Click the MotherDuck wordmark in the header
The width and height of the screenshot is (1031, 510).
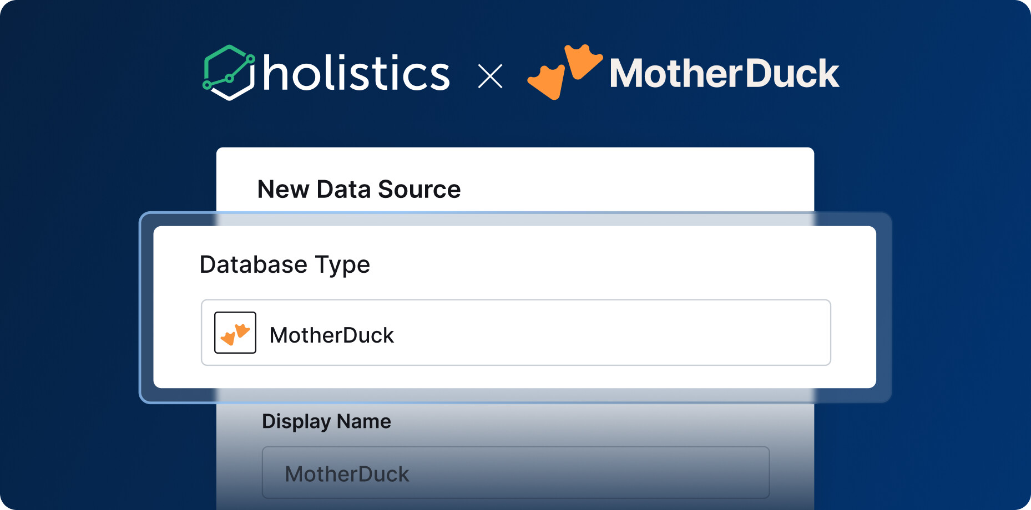(x=724, y=73)
